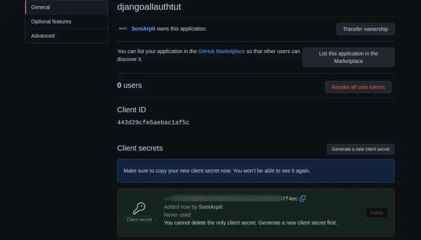Click the 0 users heading

(x=130, y=85)
